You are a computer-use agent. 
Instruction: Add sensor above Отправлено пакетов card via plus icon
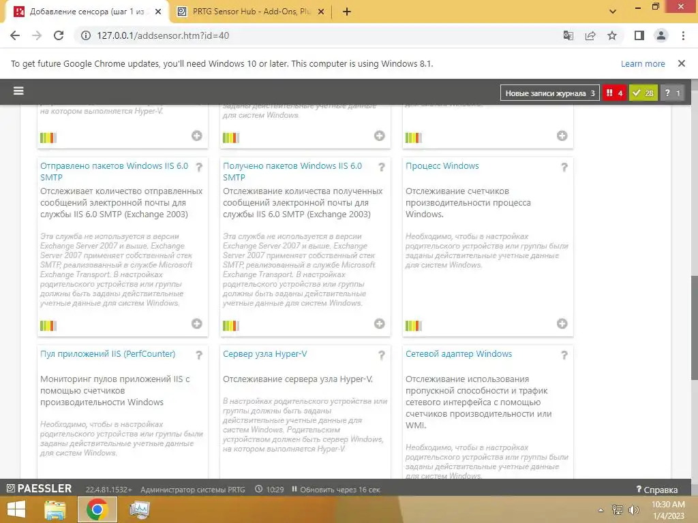[197, 136]
